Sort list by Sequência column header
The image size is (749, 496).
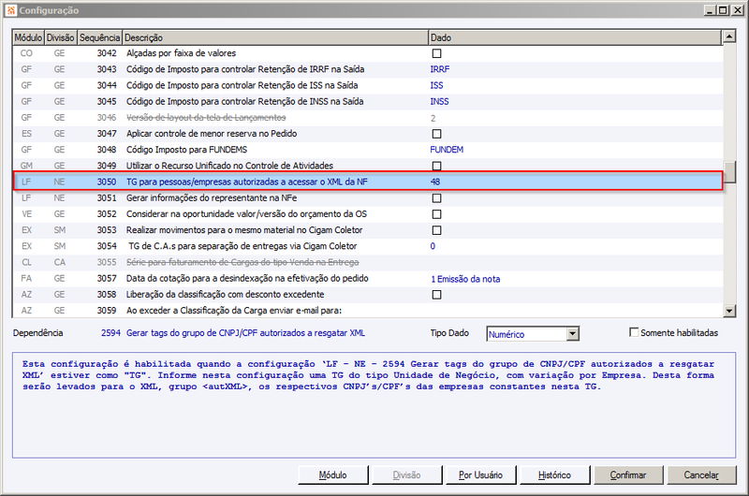point(99,37)
